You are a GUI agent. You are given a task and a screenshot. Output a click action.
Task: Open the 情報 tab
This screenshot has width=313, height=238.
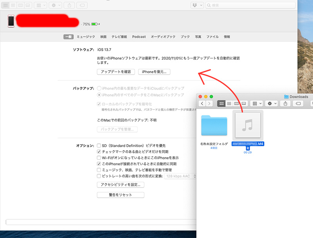pos(227,37)
